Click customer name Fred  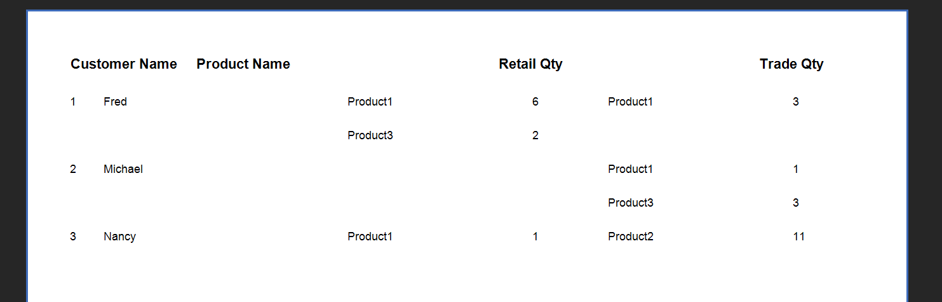[115, 102]
